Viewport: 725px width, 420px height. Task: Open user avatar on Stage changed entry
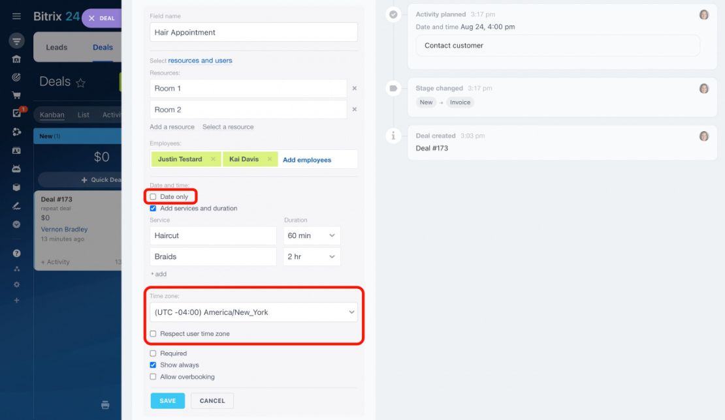[703, 89]
